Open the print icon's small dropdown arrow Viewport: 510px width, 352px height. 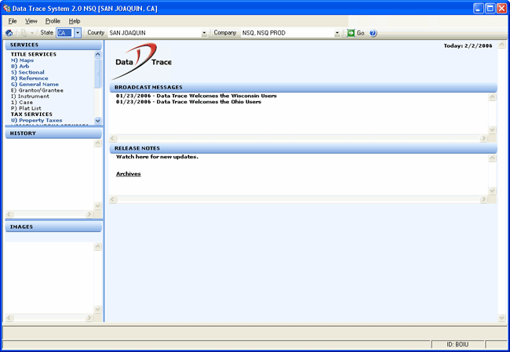(x=32, y=33)
